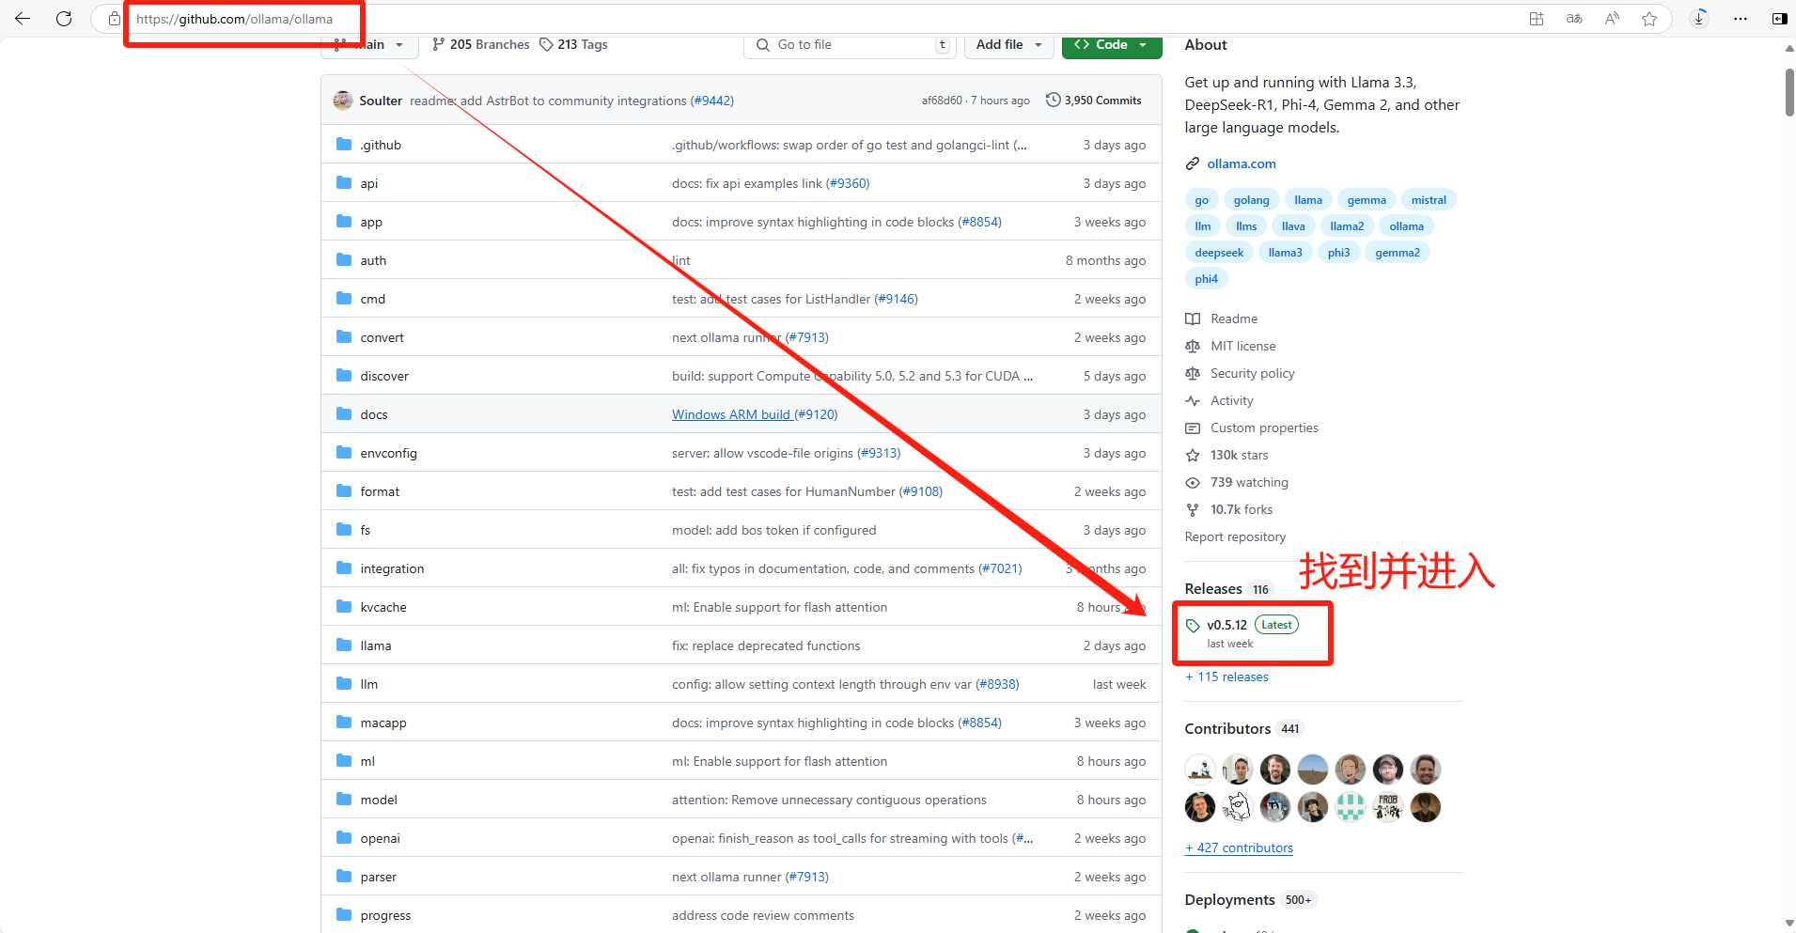This screenshot has height=933, width=1796.
Task: Open the + 427 contributors link
Action: point(1239,847)
